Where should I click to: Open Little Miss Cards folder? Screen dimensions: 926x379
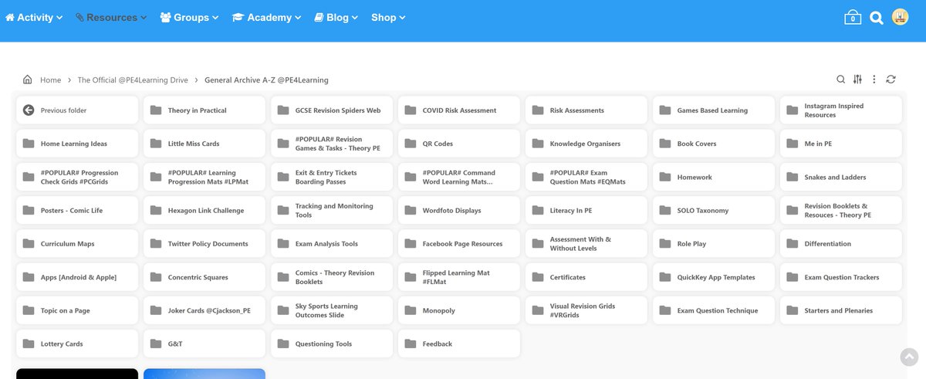click(x=204, y=144)
